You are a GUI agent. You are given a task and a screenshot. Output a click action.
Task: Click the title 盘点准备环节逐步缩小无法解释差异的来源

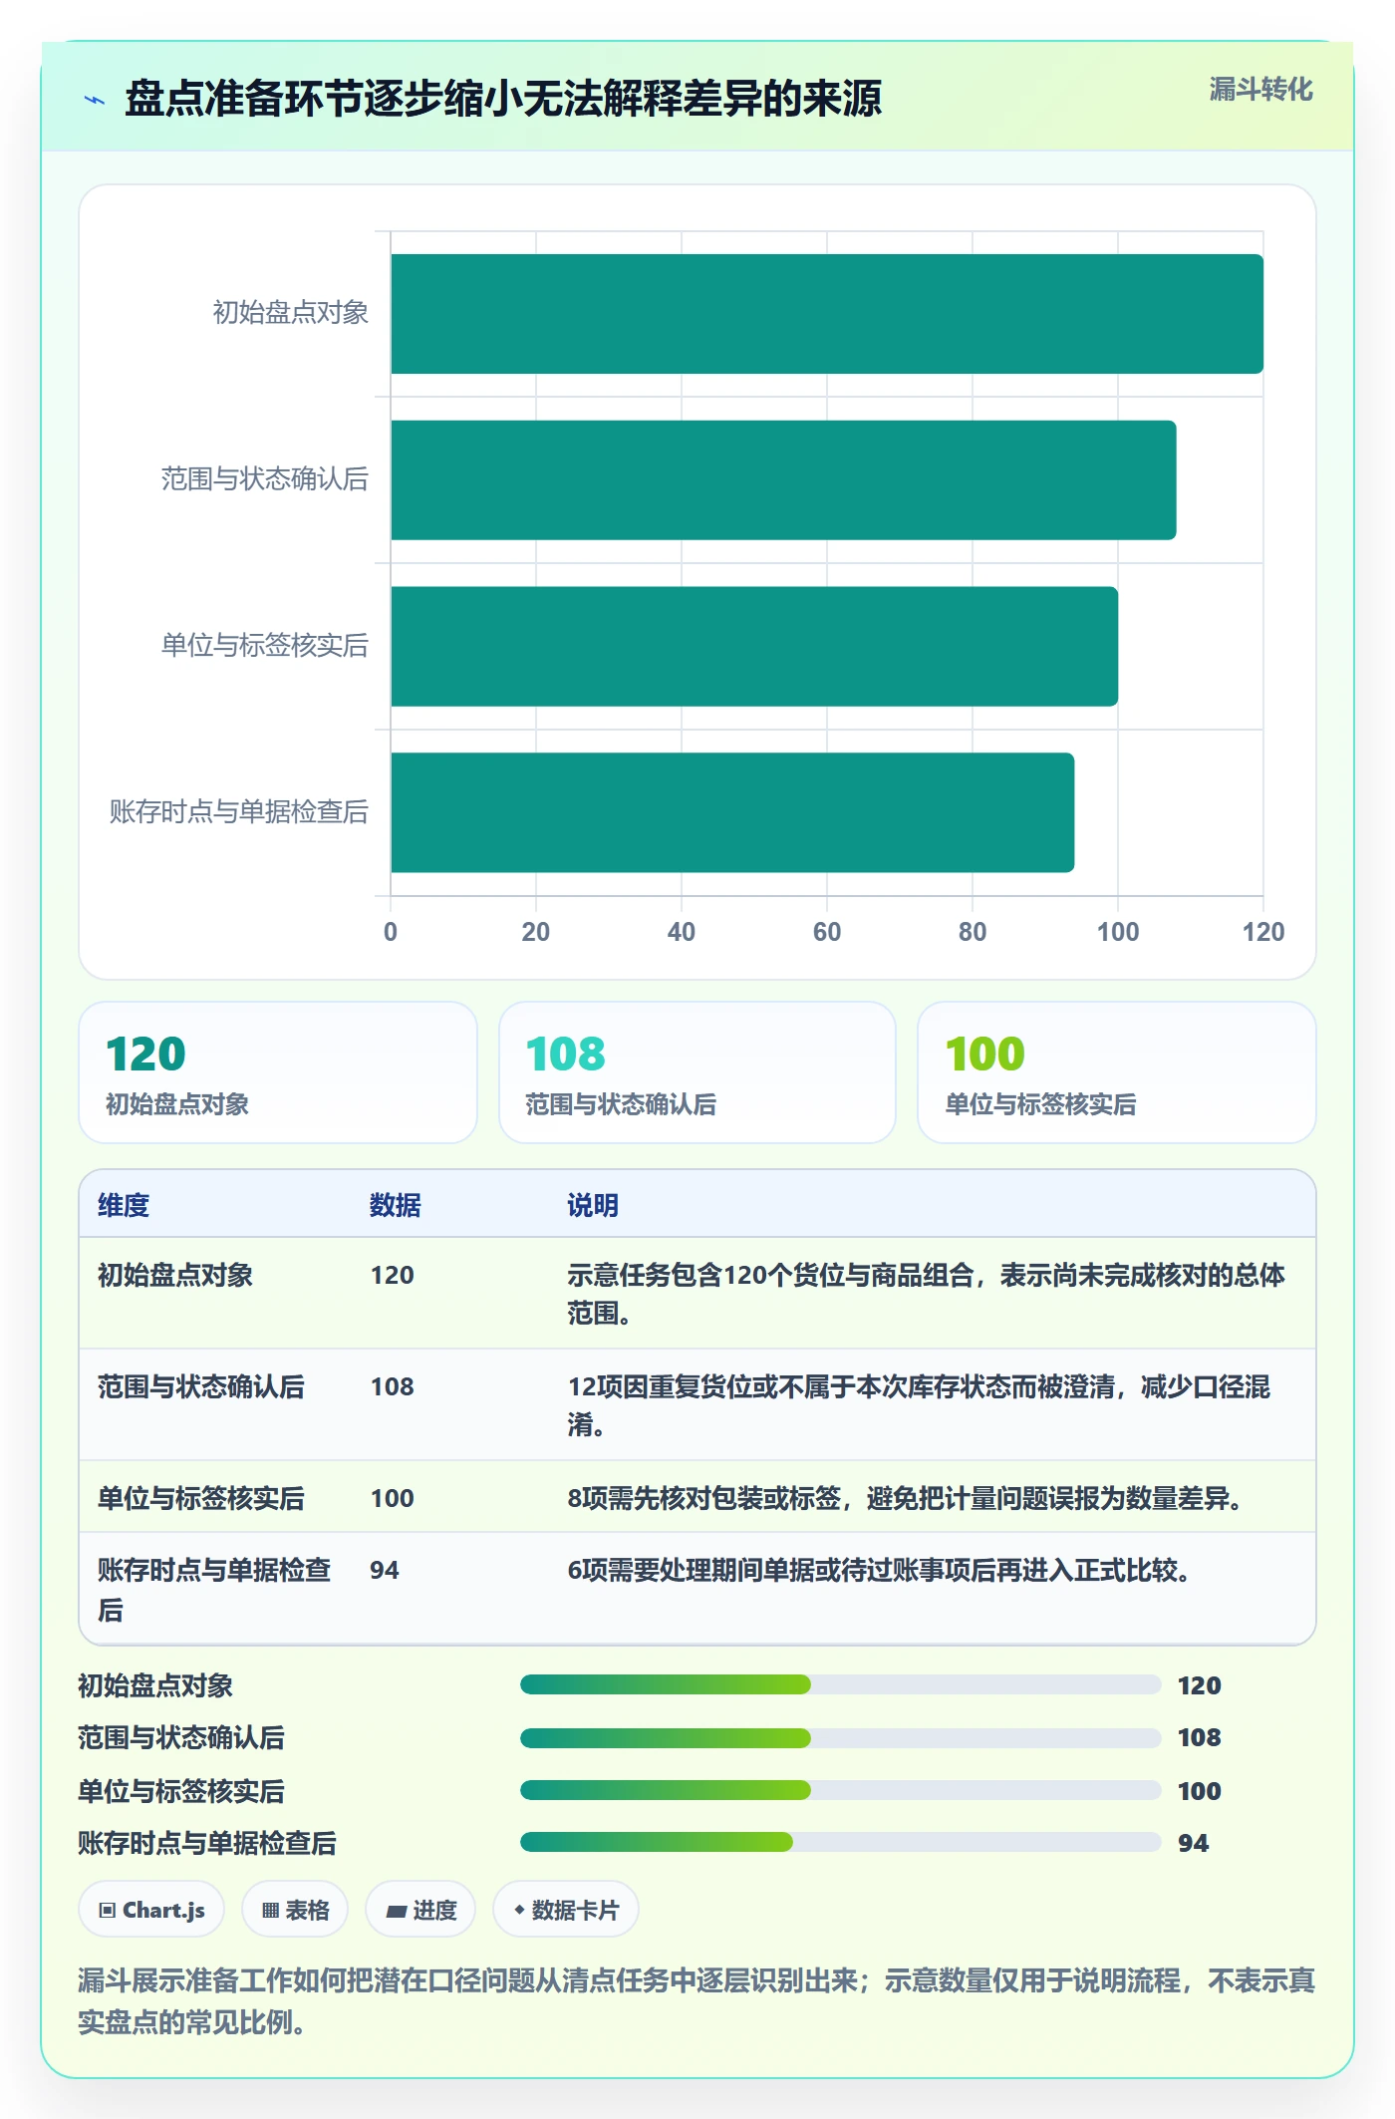point(503,99)
